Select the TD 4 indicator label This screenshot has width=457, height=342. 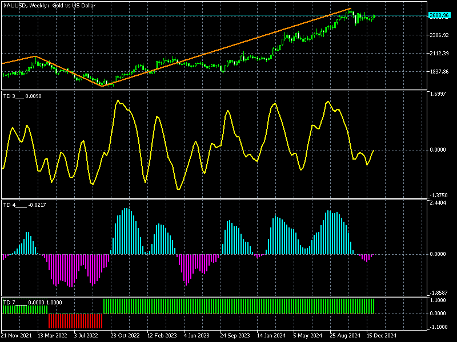coord(25,205)
